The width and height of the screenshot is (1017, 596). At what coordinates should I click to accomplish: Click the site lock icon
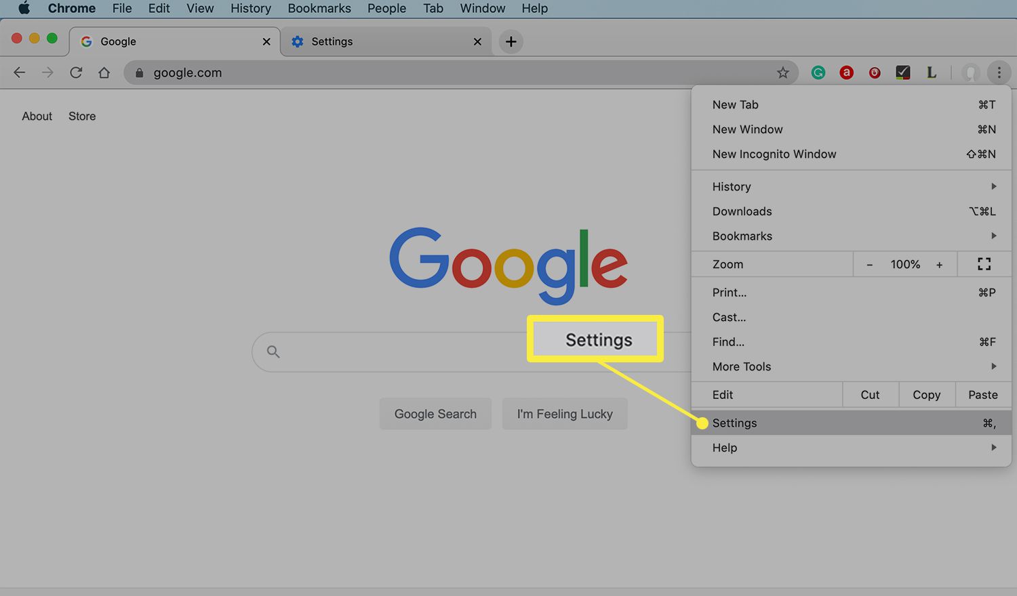pyautogui.click(x=139, y=72)
